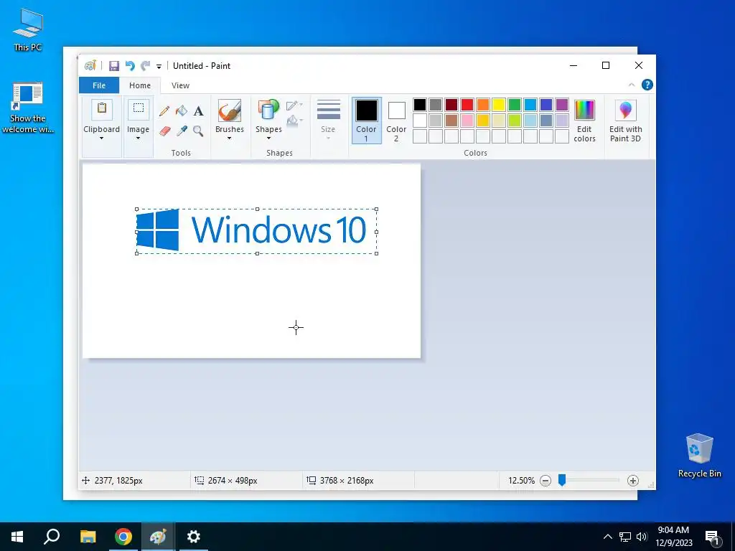
Task: Open Edit colors rainbow icon
Action: pyautogui.click(x=584, y=110)
